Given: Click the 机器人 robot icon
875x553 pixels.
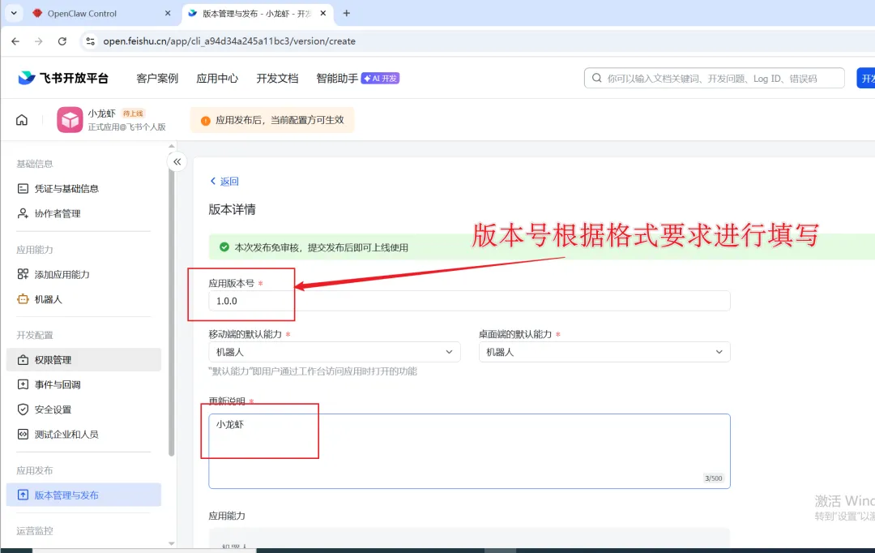Looking at the screenshot, I should [x=23, y=299].
